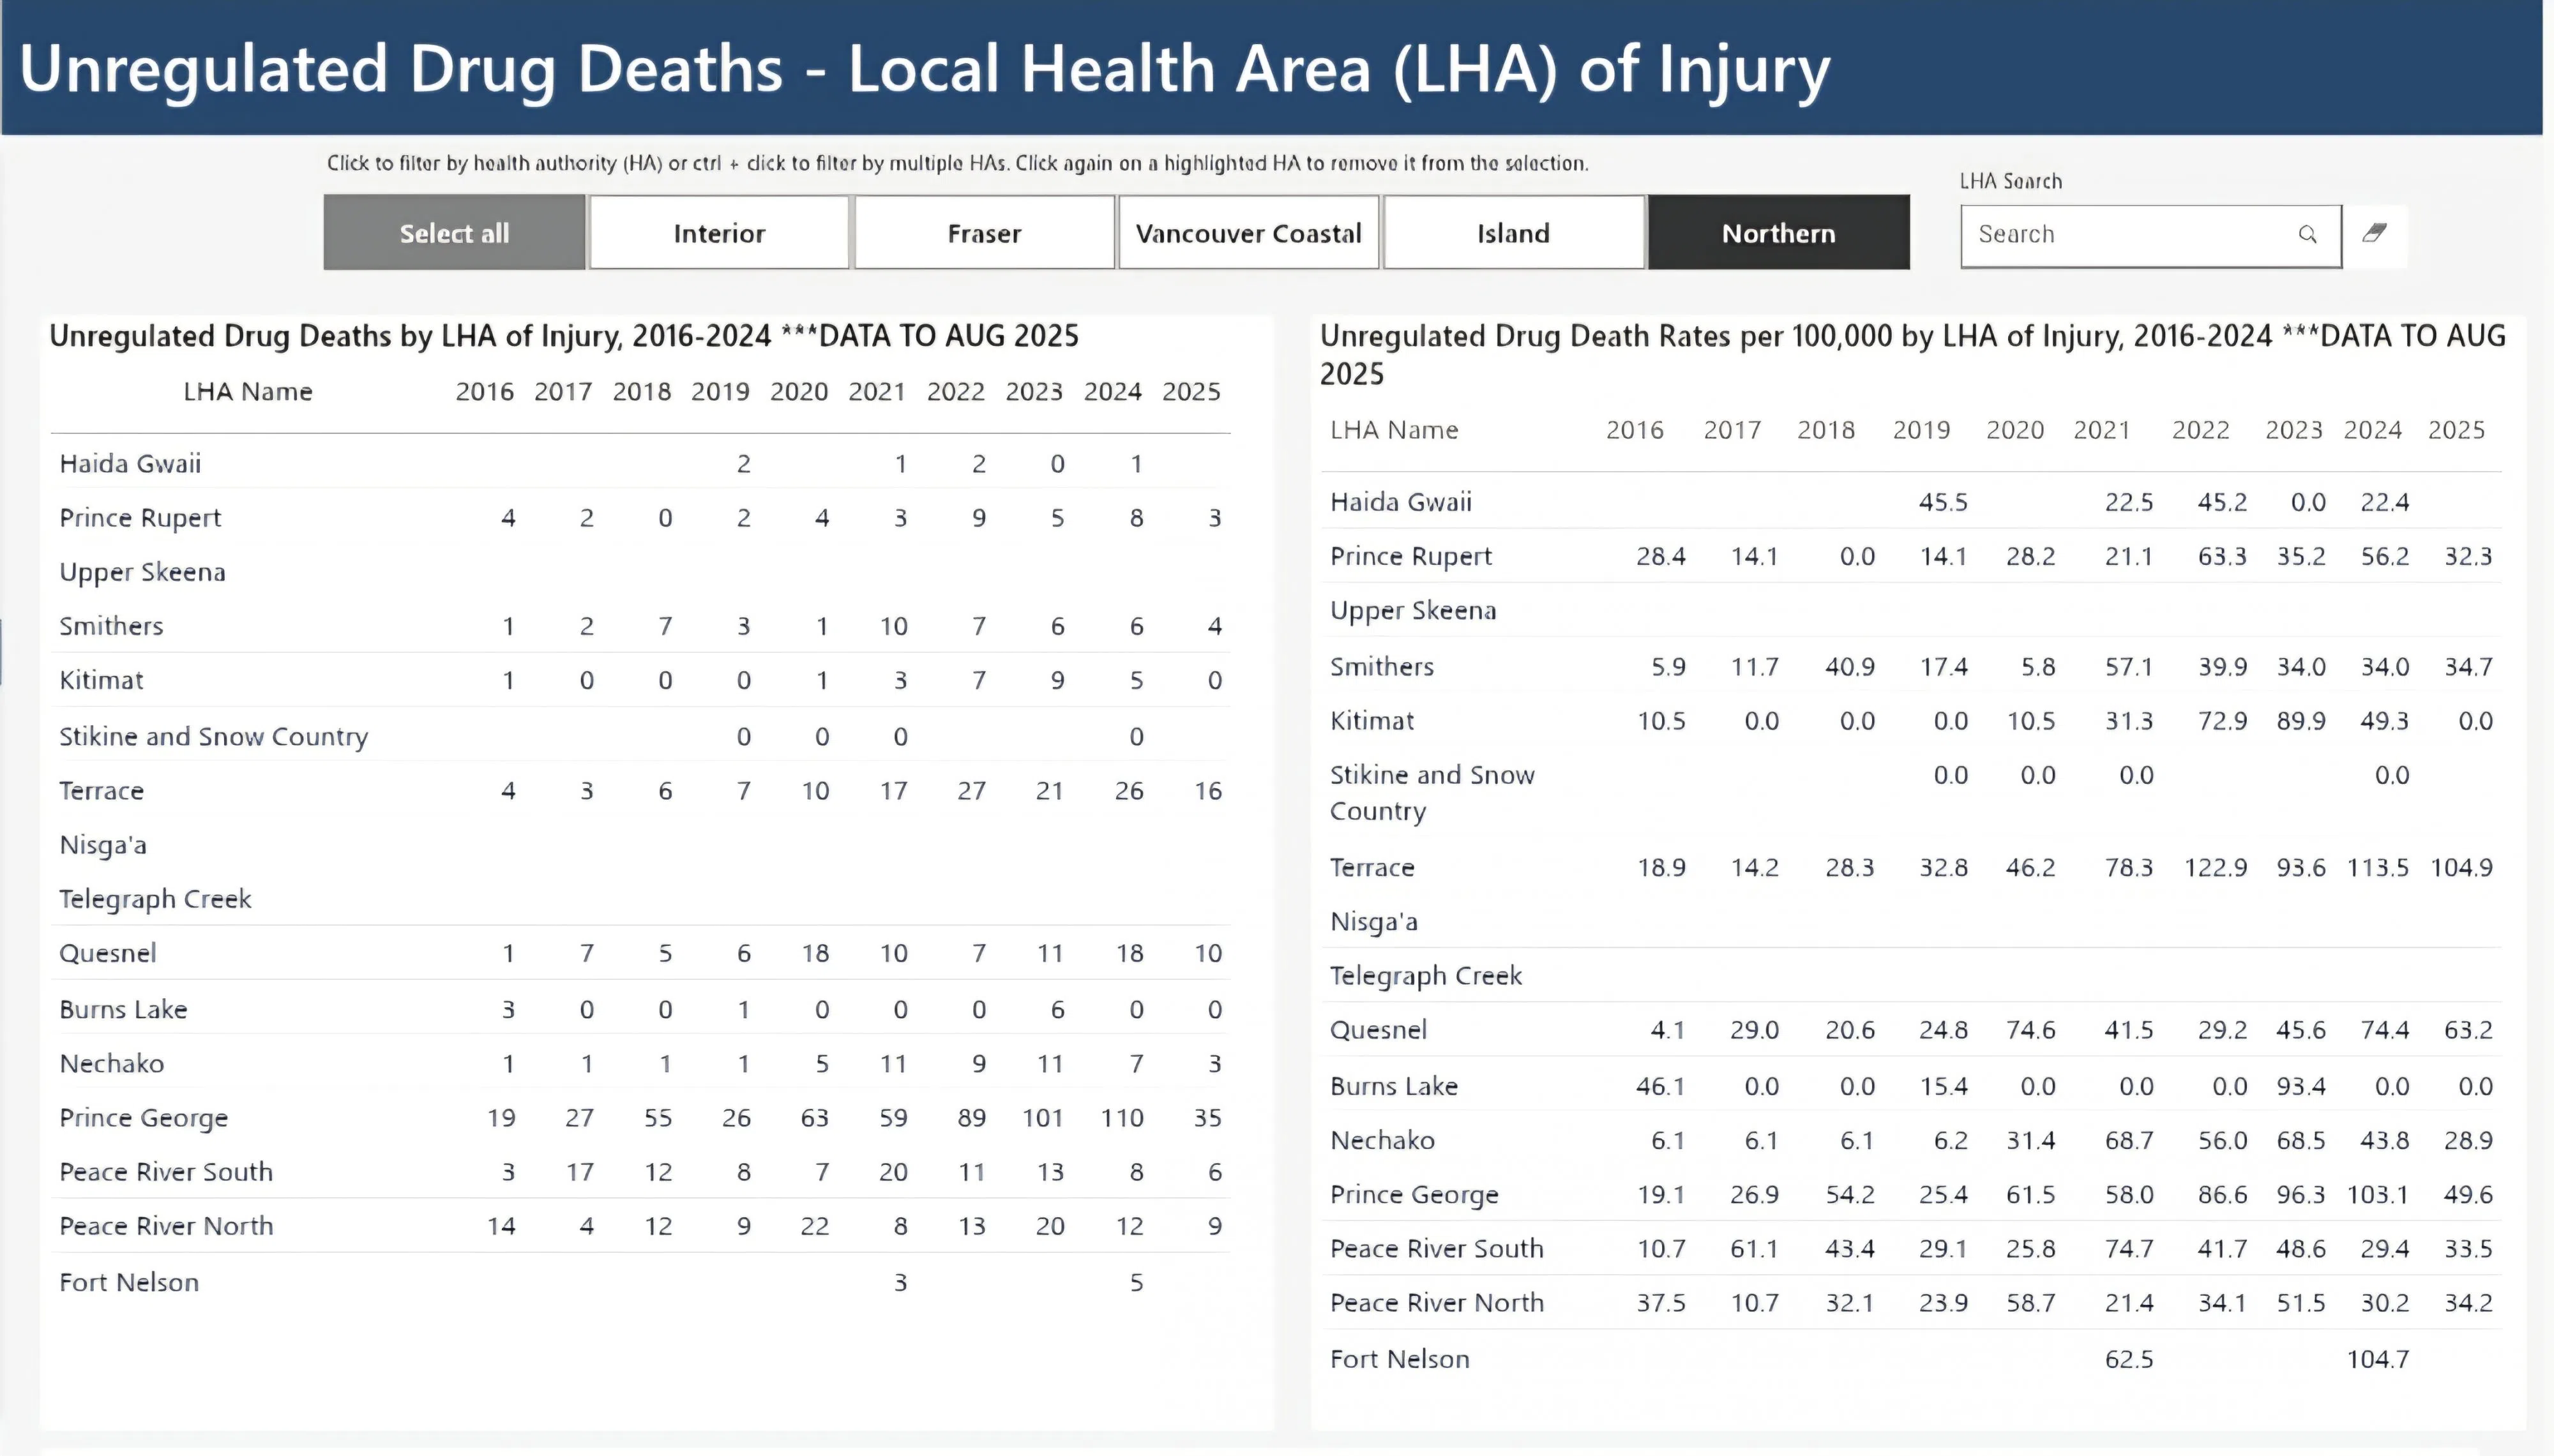The height and width of the screenshot is (1456, 2554).
Task: Select Terrace row in rates table
Action: pos(1371,868)
